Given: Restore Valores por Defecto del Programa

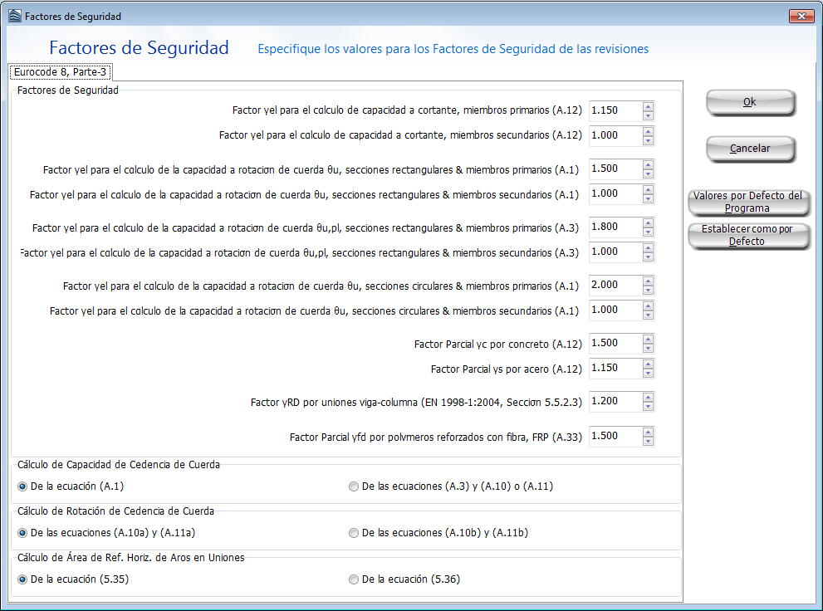Looking at the screenshot, I should [748, 202].
